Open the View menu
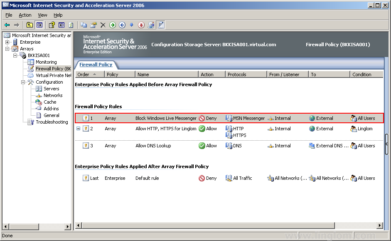391x241 pixels. tap(42, 15)
